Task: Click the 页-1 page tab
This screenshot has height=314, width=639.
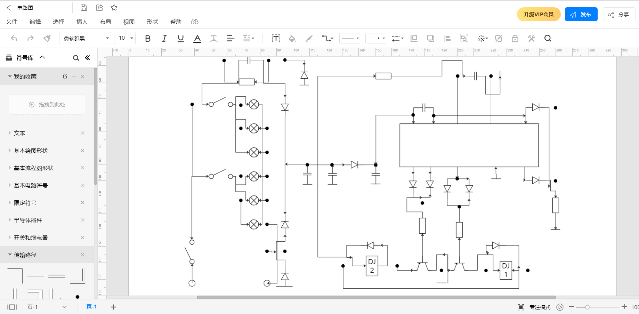Action: tap(92, 307)
